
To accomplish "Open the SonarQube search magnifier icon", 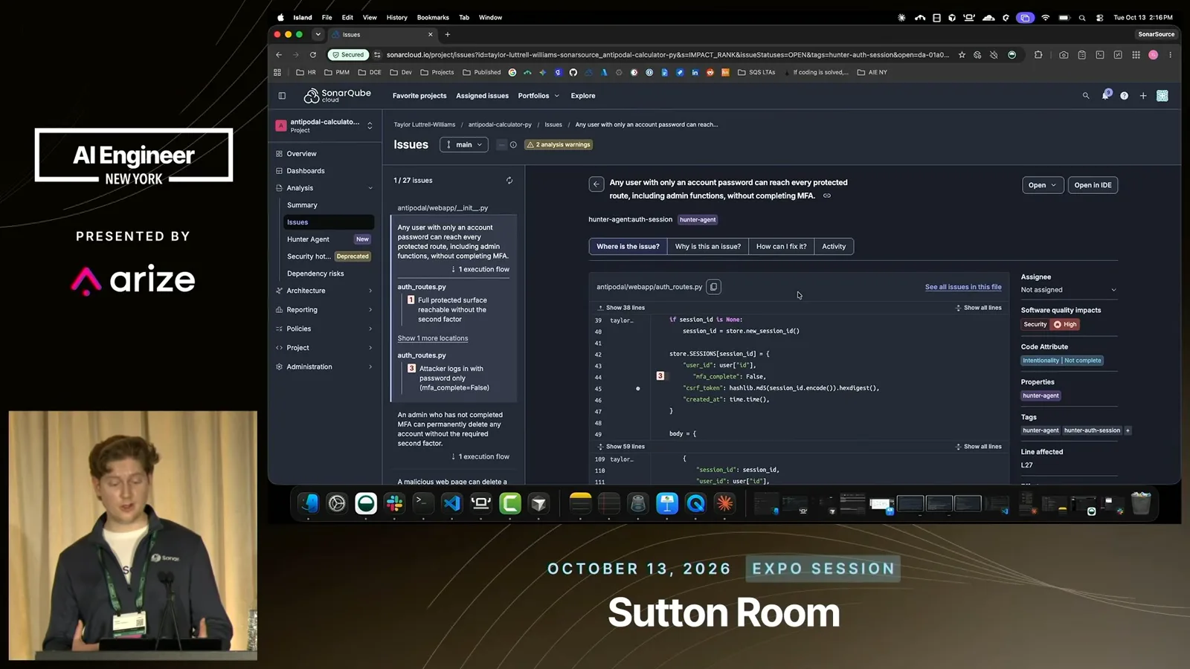I will point(1086,96).
